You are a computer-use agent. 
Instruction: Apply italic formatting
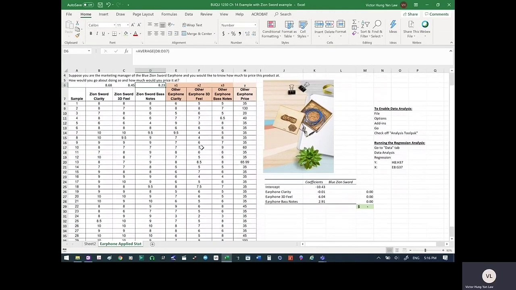(97, 33)
